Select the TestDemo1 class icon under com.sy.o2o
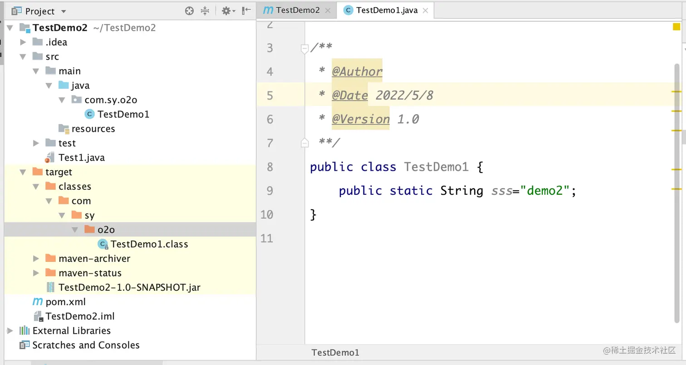The width and height of the screenshot is (686, 365). click(90, 115)
